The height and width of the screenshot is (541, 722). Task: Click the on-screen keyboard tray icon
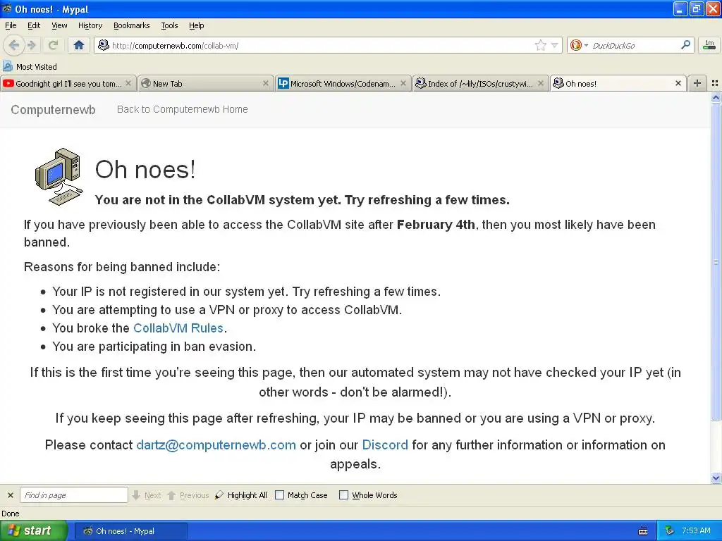643,531
